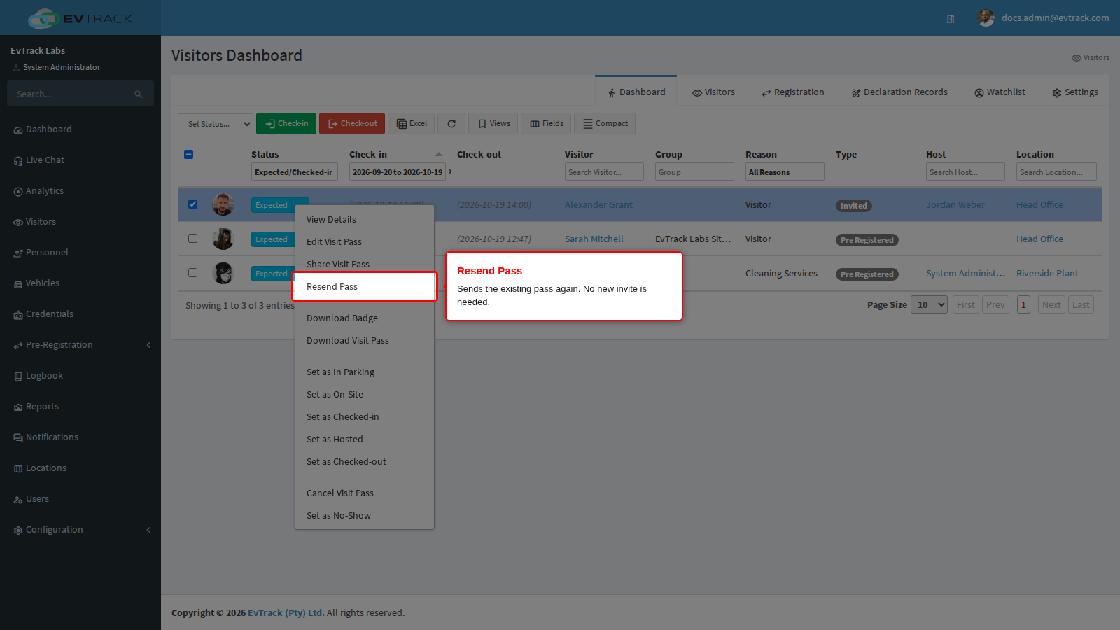
Task: Tick the Sarah Mitchell row checkbox
Action: (192, 239)
